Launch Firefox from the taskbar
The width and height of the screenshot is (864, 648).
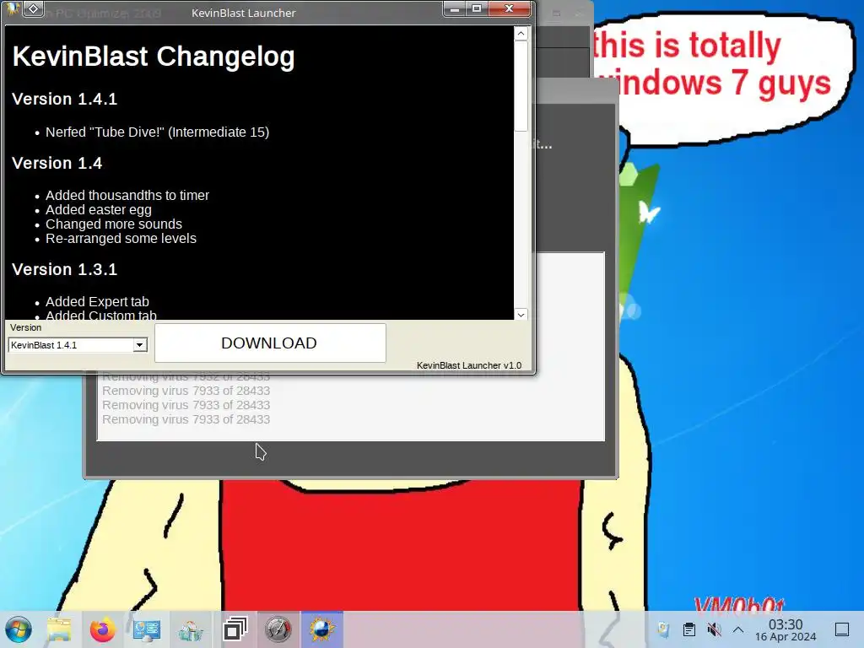102,629
